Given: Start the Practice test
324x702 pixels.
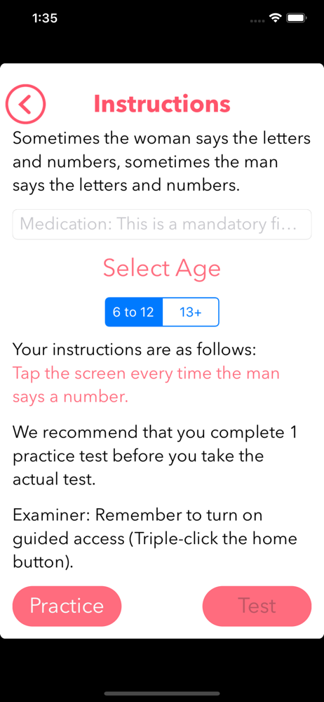Looking at the screenshot, I should click(x=67, y=606).
